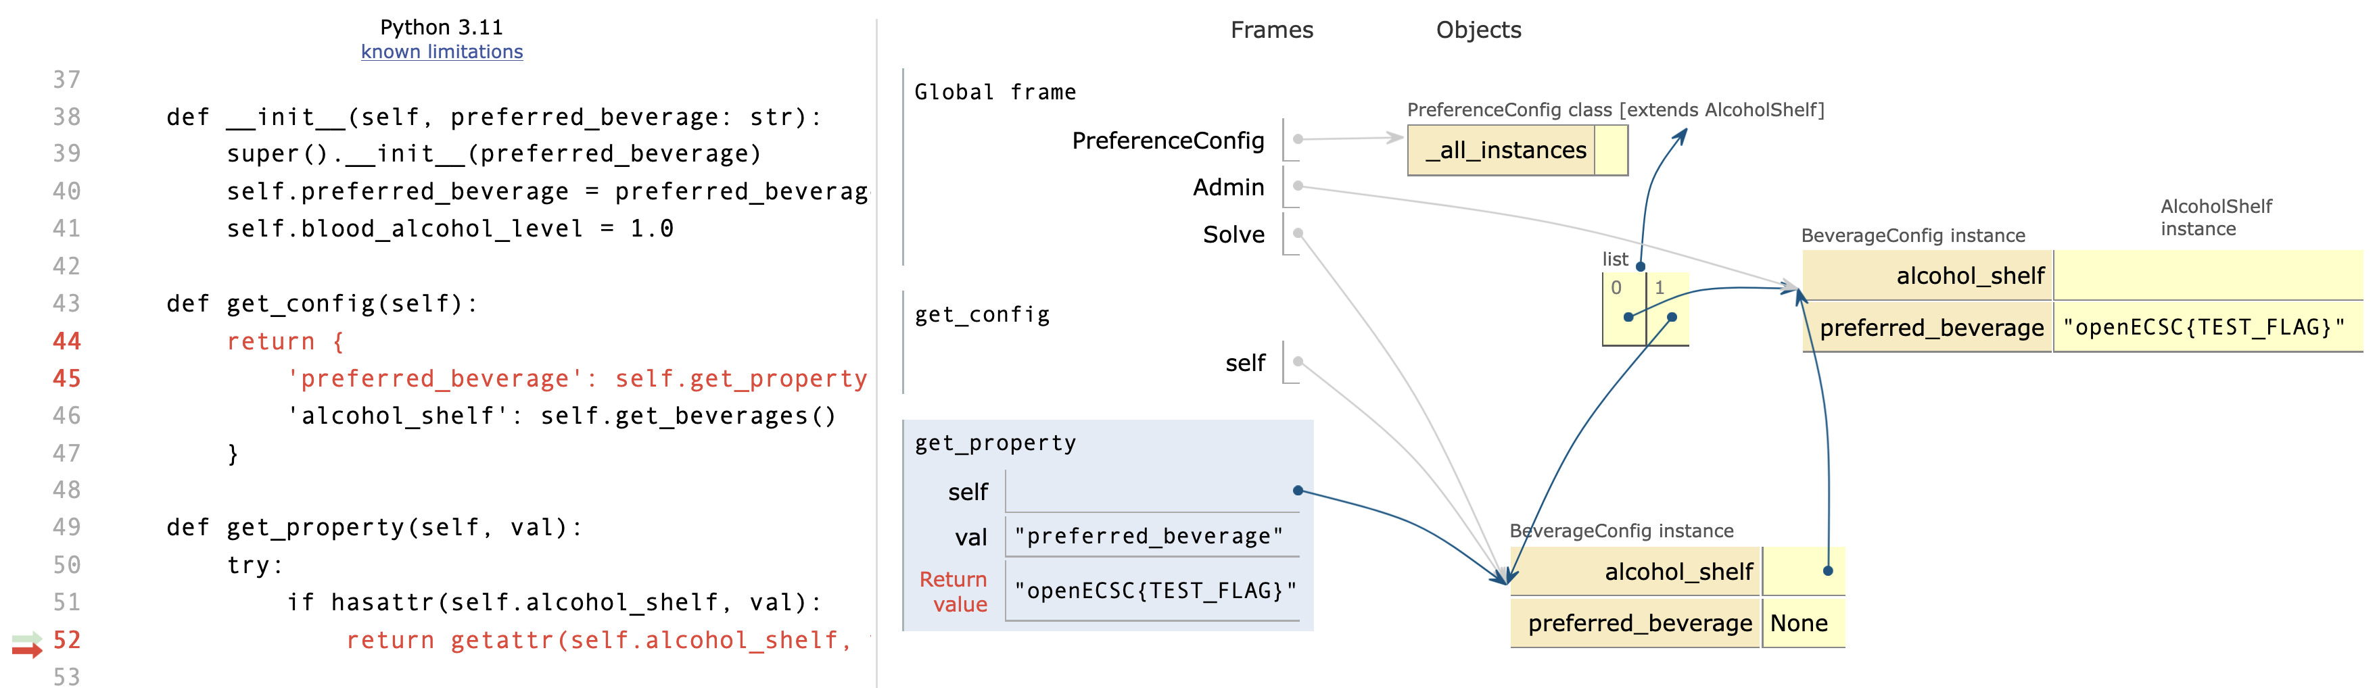Click the Solve variable pointer dot
The height and width of the screenshot is (688, 2375).
coord(1297,233)
